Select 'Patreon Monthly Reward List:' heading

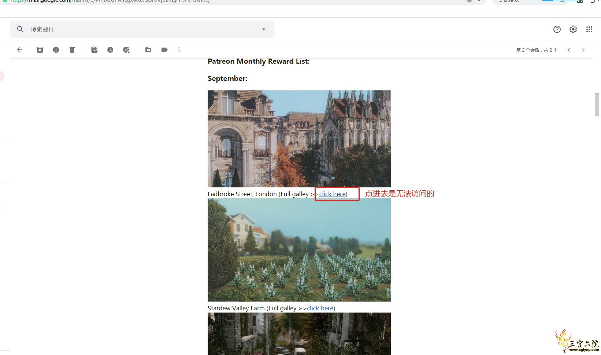click(259, 61)
